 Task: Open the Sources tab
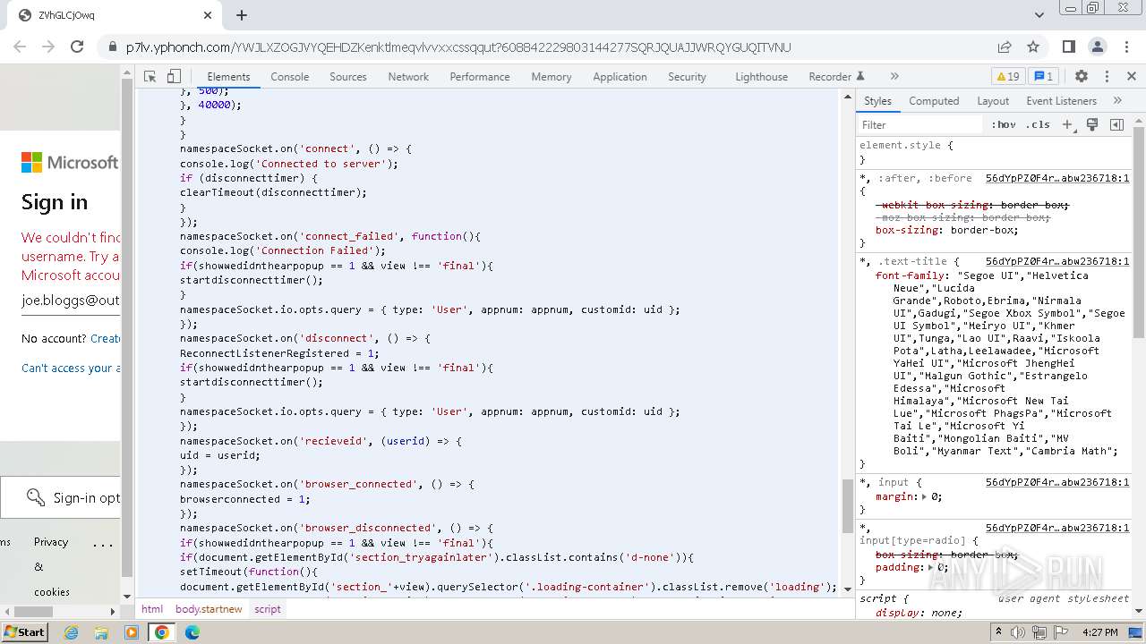click(x=348, y=77)
